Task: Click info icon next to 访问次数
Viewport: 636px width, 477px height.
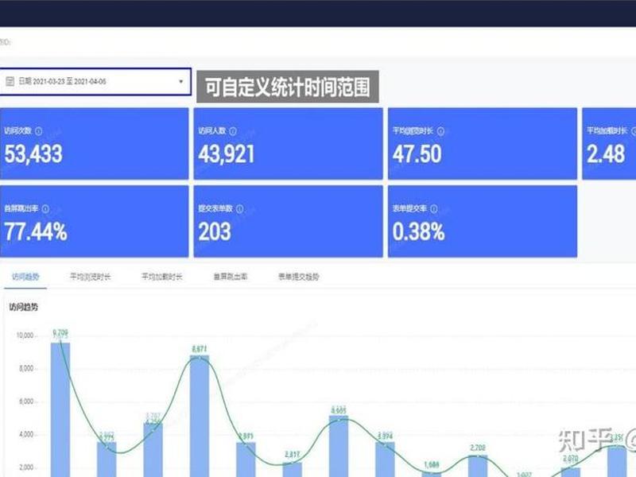Action: (x=38, y=131)
